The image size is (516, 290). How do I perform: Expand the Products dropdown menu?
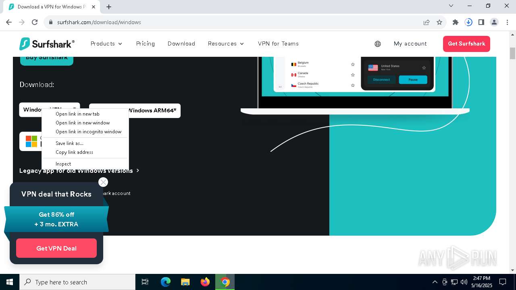106,44
